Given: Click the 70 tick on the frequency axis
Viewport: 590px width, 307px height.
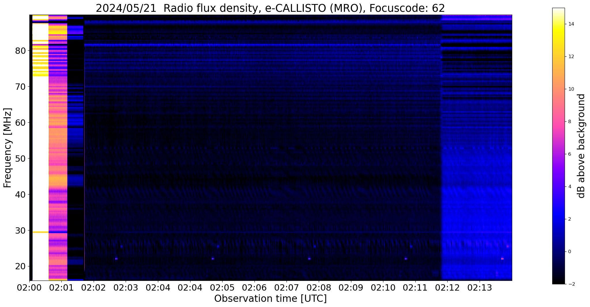Looking at the screenshot, I should point(21,87).
